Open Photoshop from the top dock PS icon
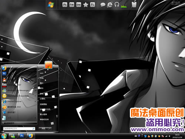185x139 pixels. pyautogui.click(x=65, y=5)
